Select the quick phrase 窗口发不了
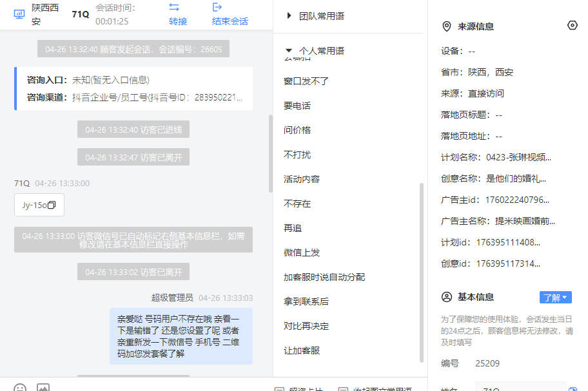The height and width of the screenshot is (391, 588). click(306, 81)
